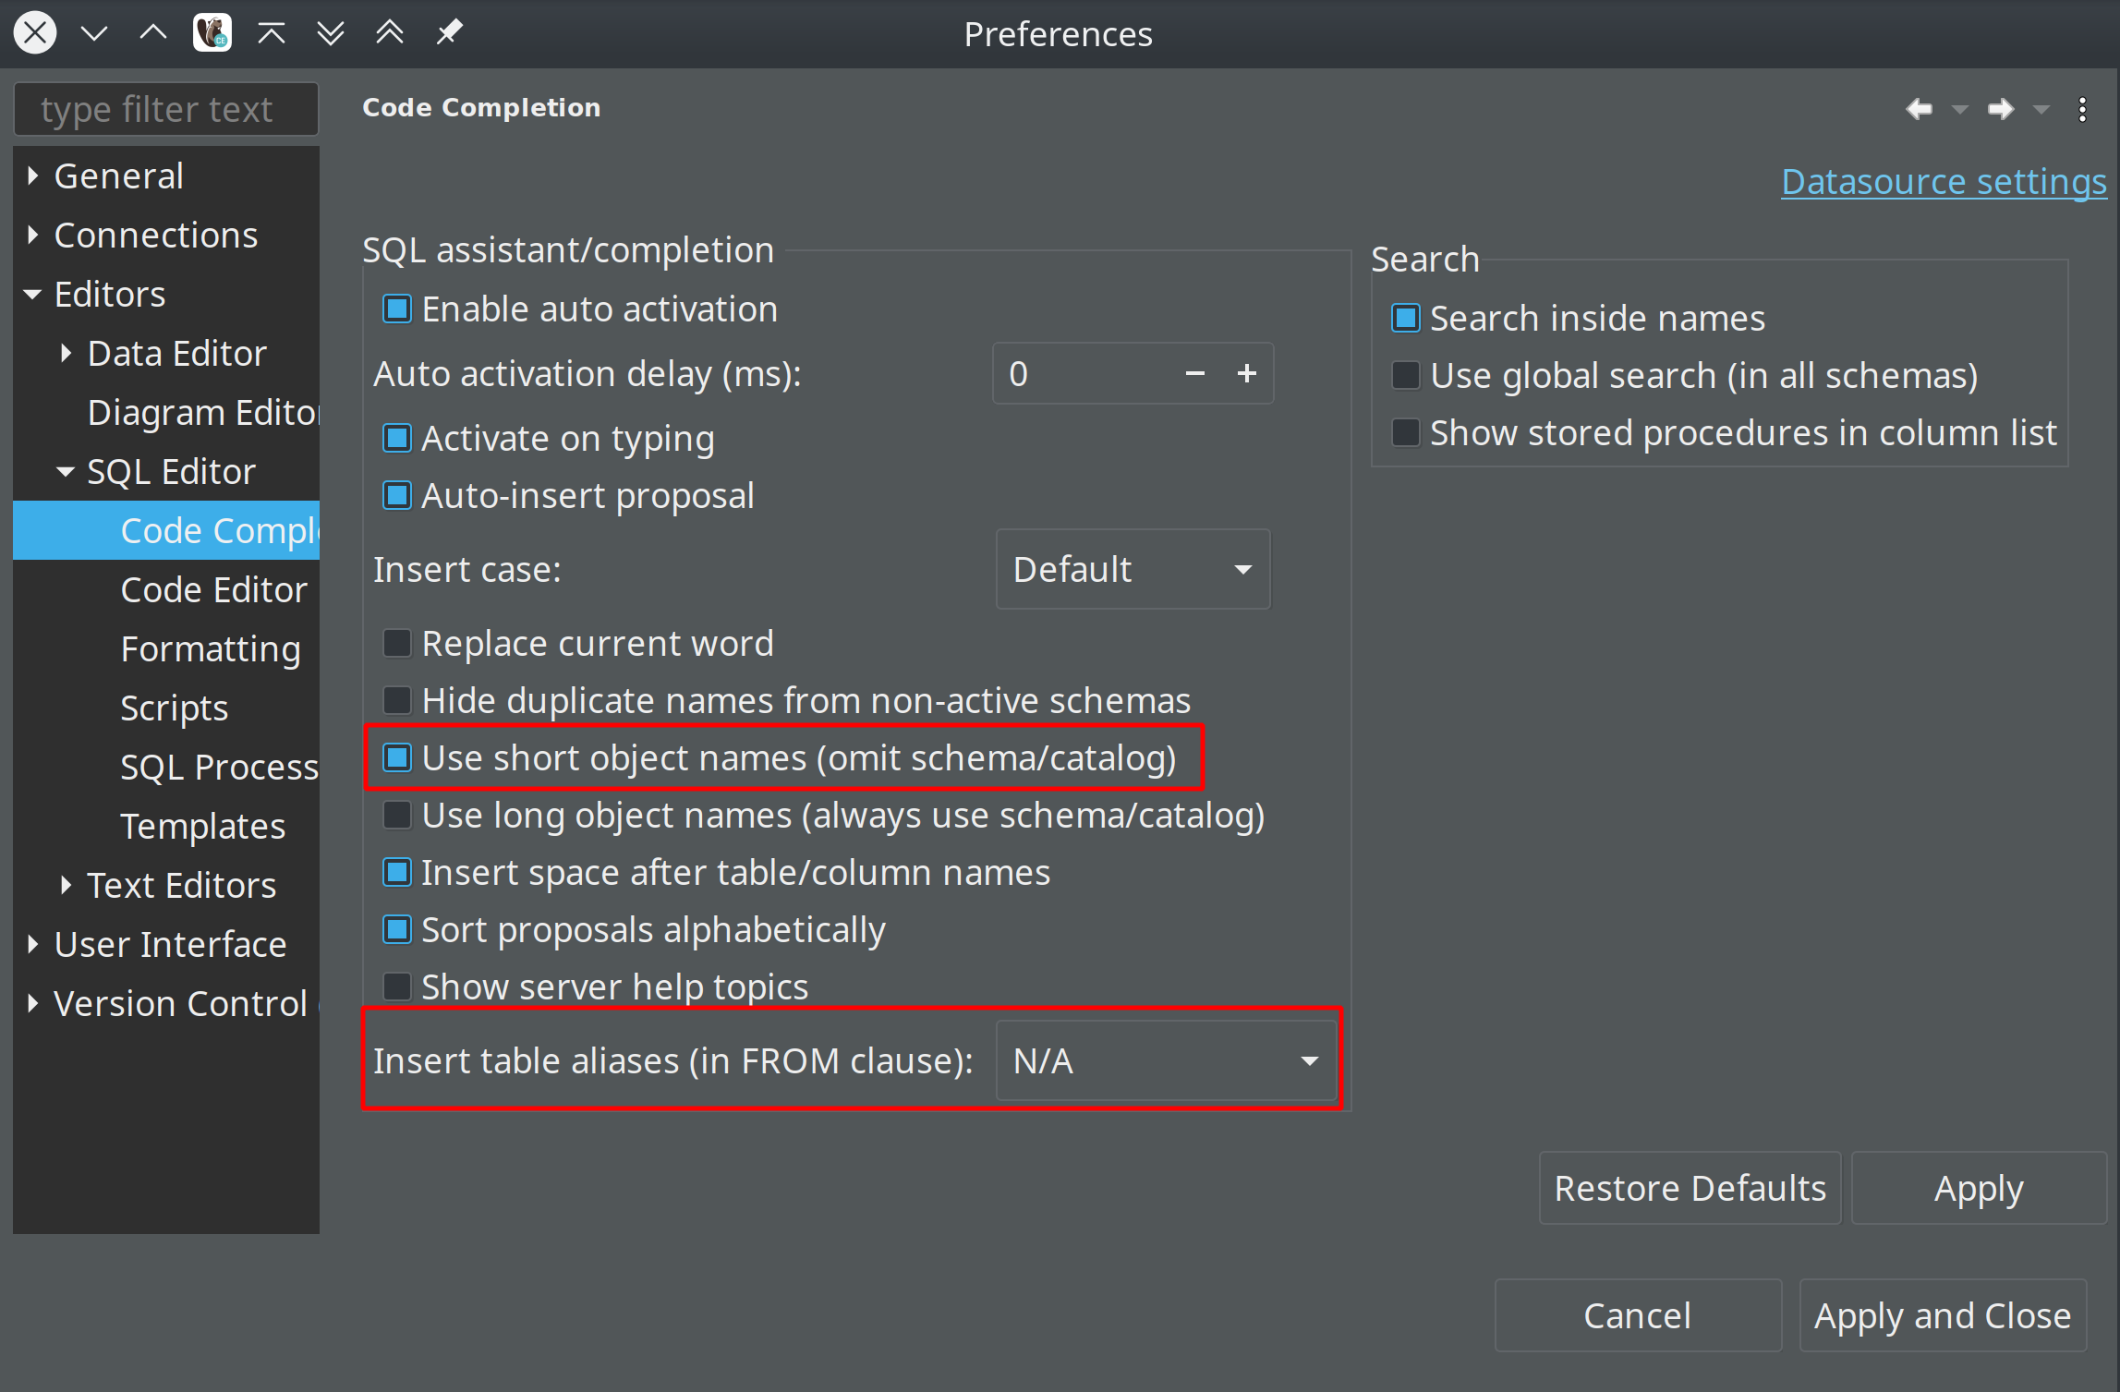Expand the Text Editors tree node
Screen dimensions: 2120x1392
point(65,885)
